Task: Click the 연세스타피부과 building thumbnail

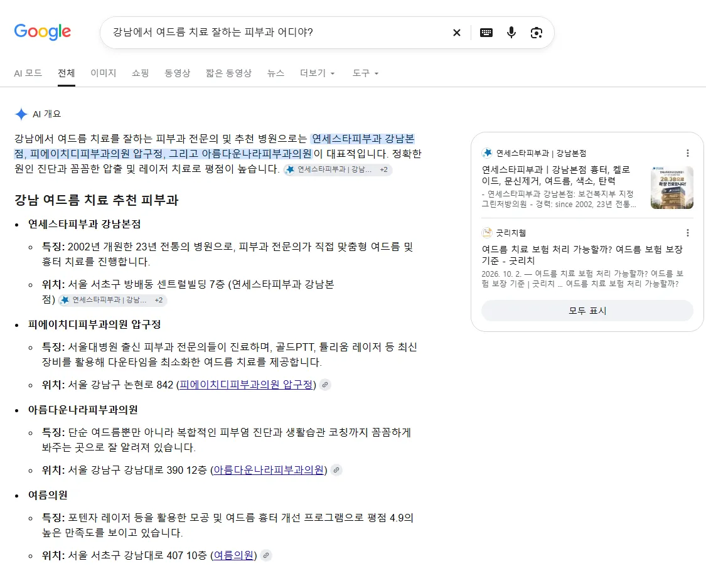Action: 671,188
